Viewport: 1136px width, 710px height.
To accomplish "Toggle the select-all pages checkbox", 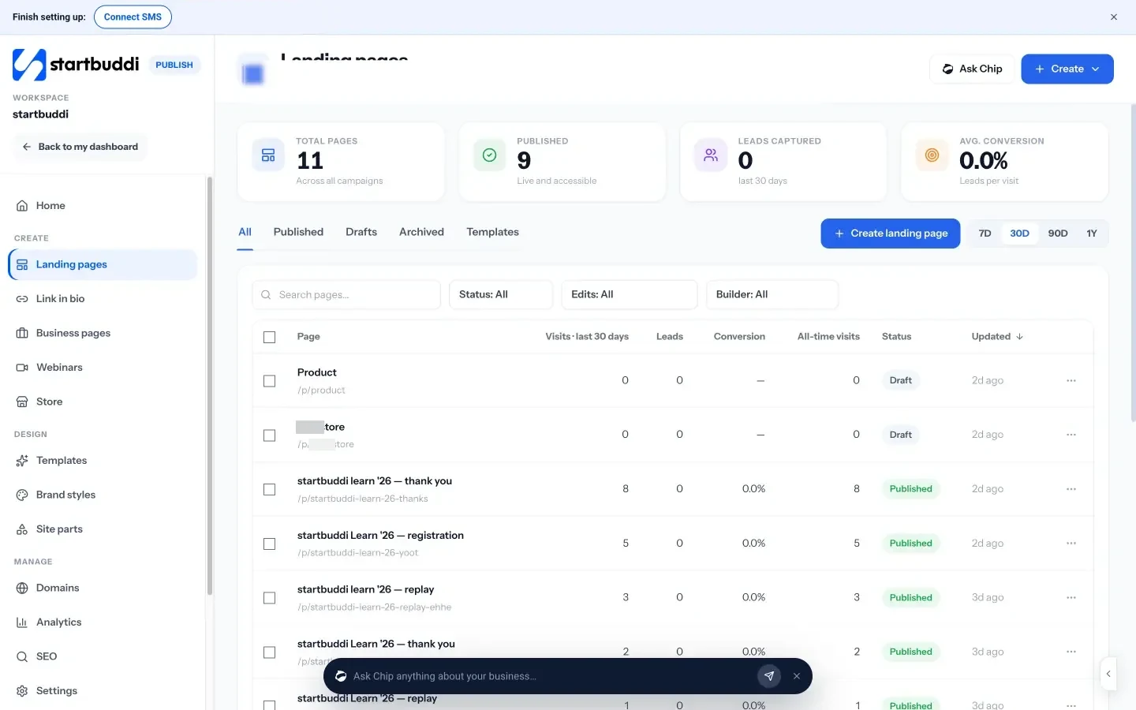I will coord(270,337).
